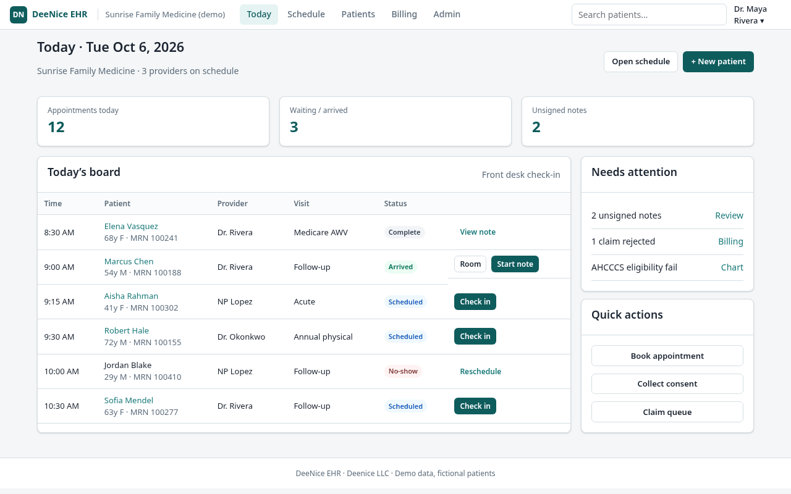Click the Open schedule button

[641, 62]
